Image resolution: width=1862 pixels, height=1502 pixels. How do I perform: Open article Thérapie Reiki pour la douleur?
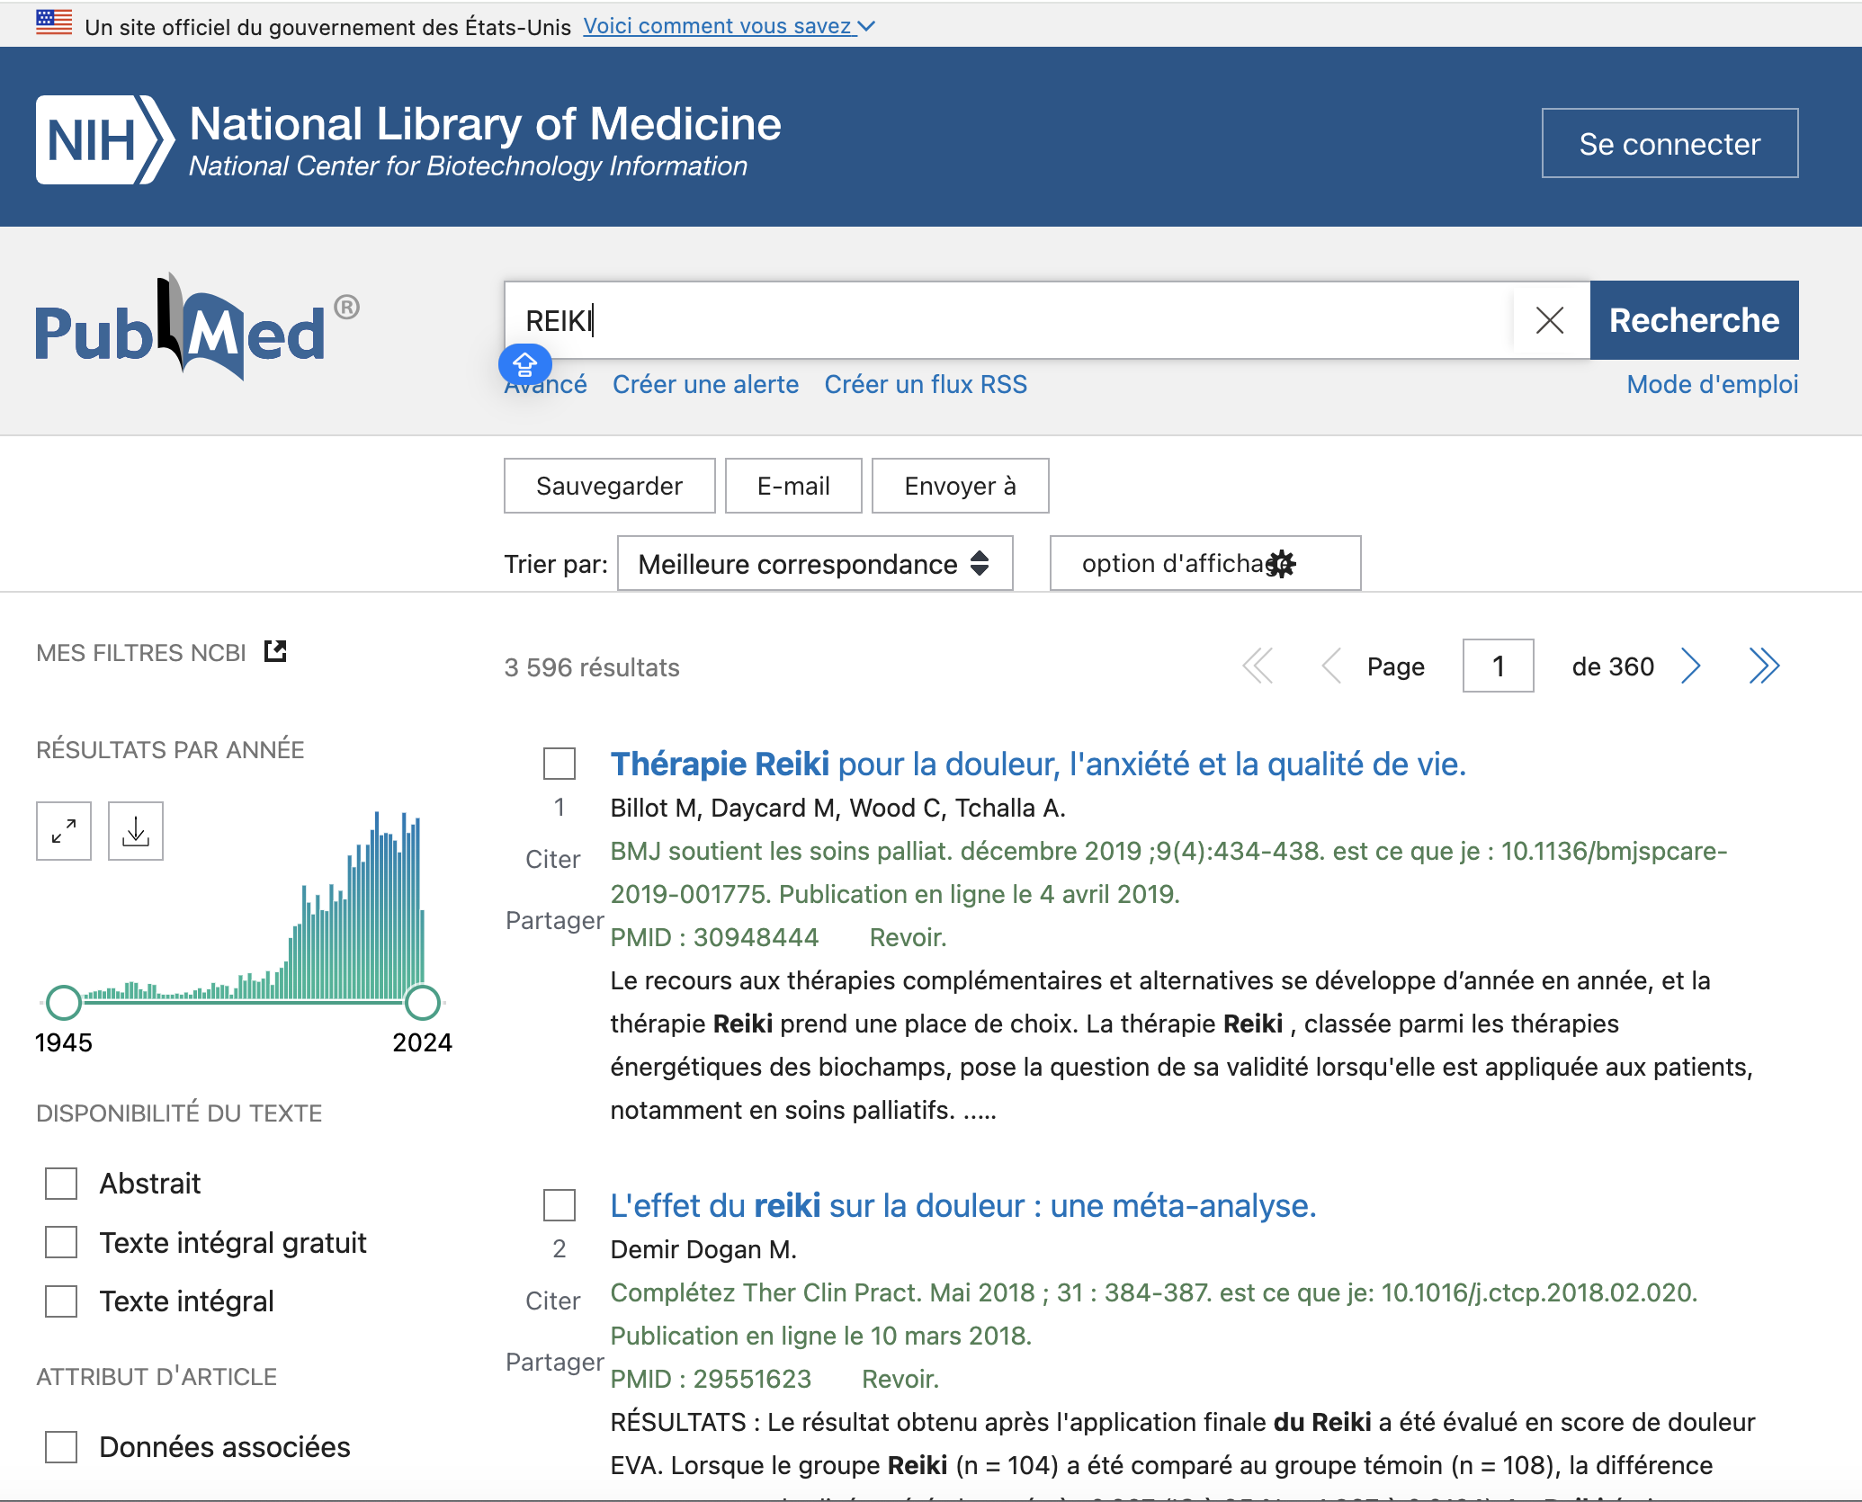[1038, 764]
